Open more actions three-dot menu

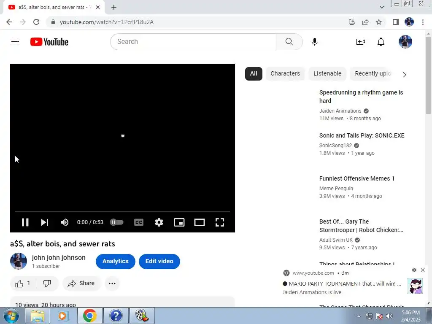pos(112,283)
